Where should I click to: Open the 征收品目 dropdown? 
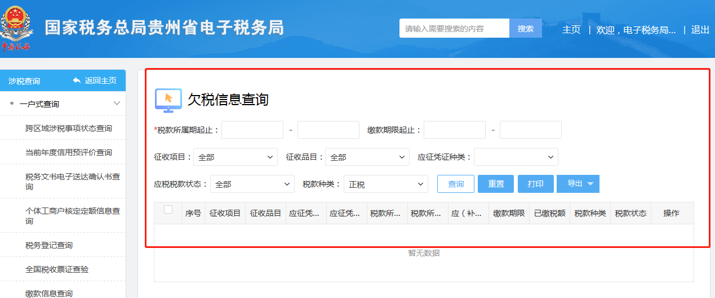point(367,157)
